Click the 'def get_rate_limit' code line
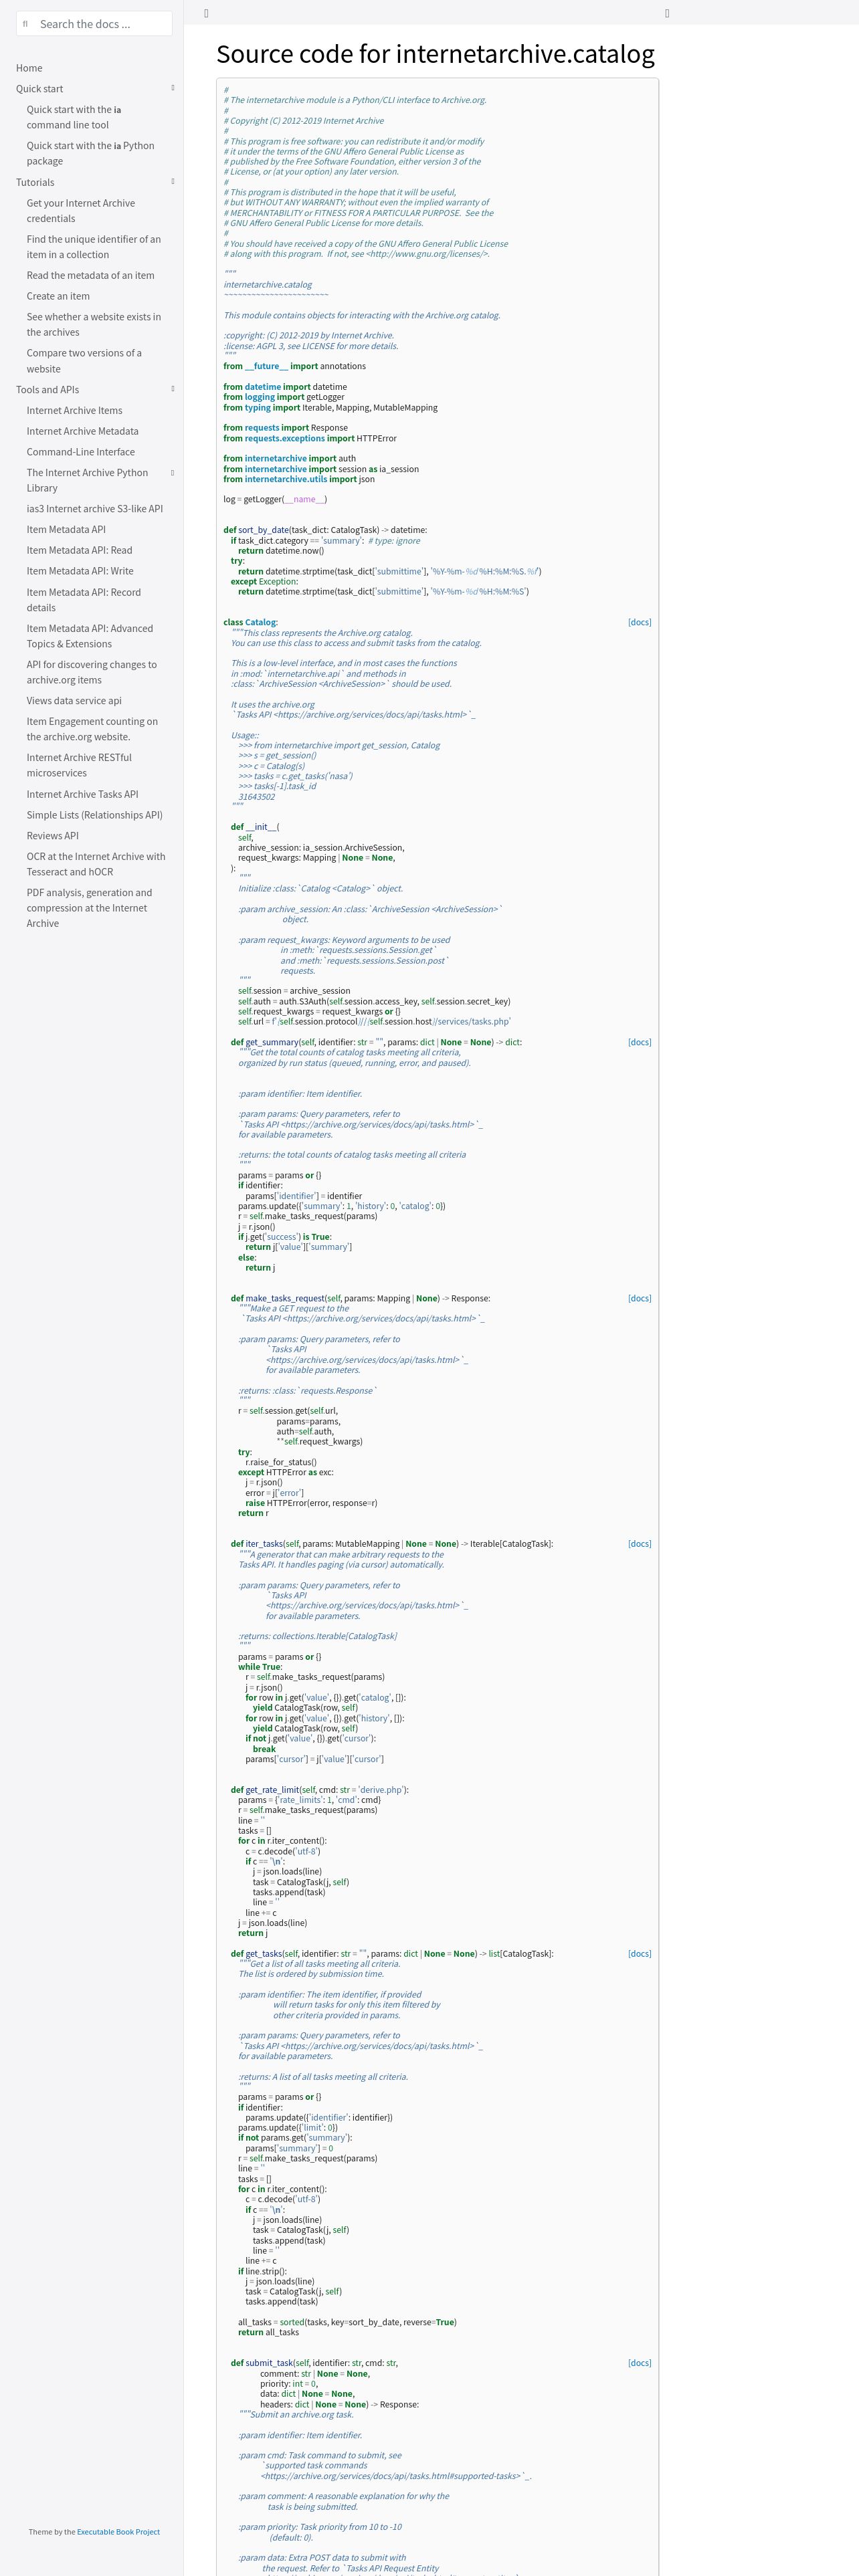The image size is (859, 2576). pyautogui.click(x=320, y=1790)
